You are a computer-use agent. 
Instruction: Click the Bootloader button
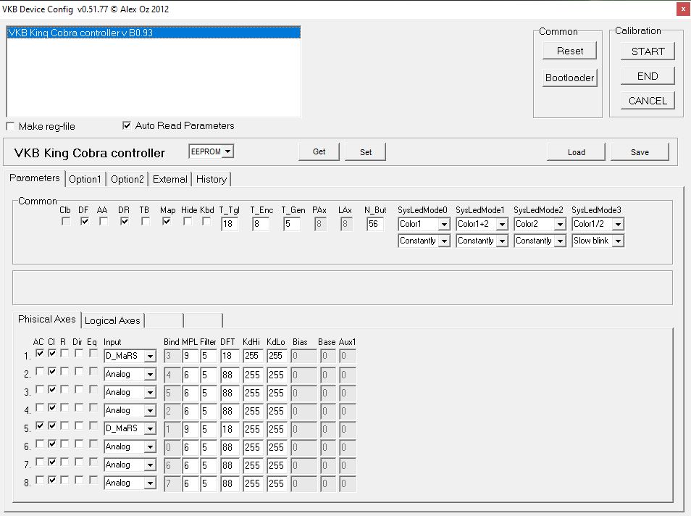569,78
